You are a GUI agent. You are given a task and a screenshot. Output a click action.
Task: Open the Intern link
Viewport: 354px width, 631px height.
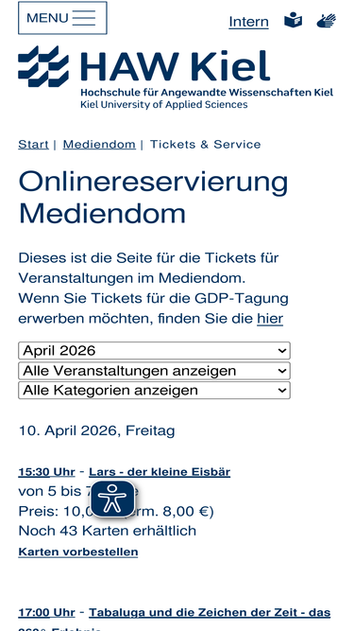pos(248,22)
